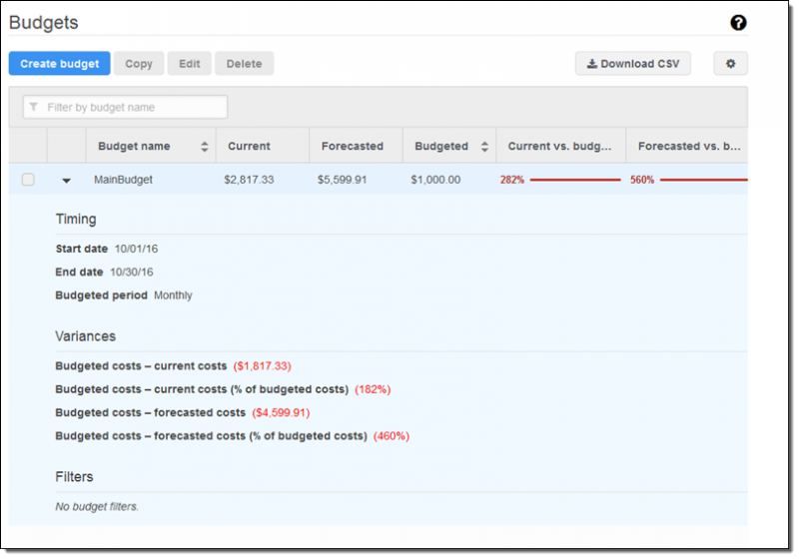Click the Filters section heading
799x559 pixels.
(x=74, y=477)
